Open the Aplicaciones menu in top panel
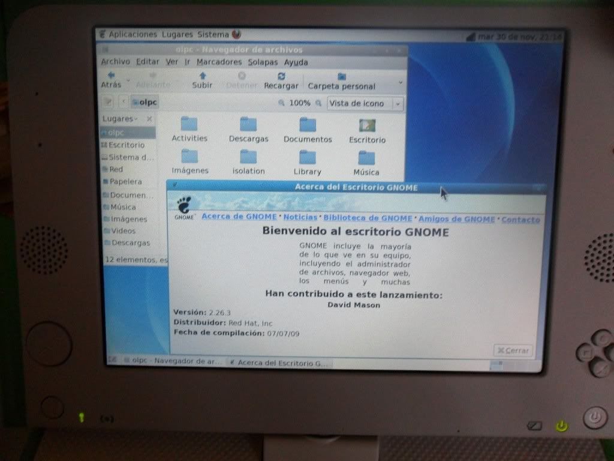 (x=133, y=34)
